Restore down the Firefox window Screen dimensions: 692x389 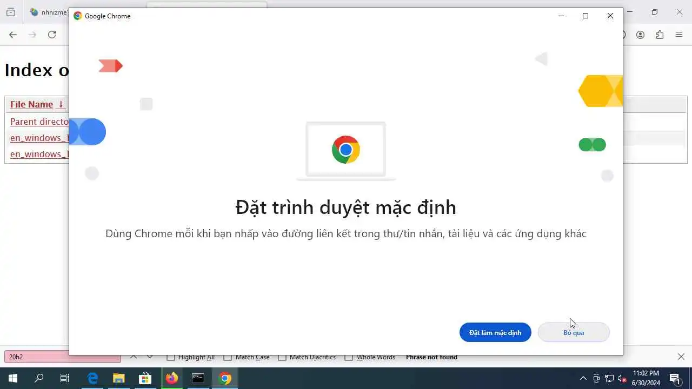(655, 12)
